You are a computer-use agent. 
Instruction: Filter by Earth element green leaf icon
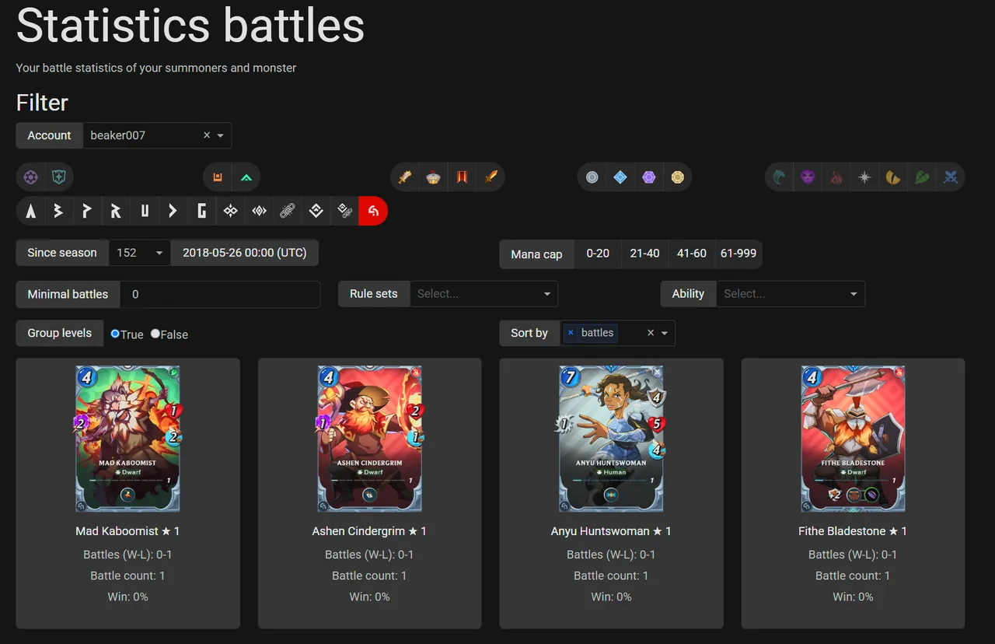922,177
